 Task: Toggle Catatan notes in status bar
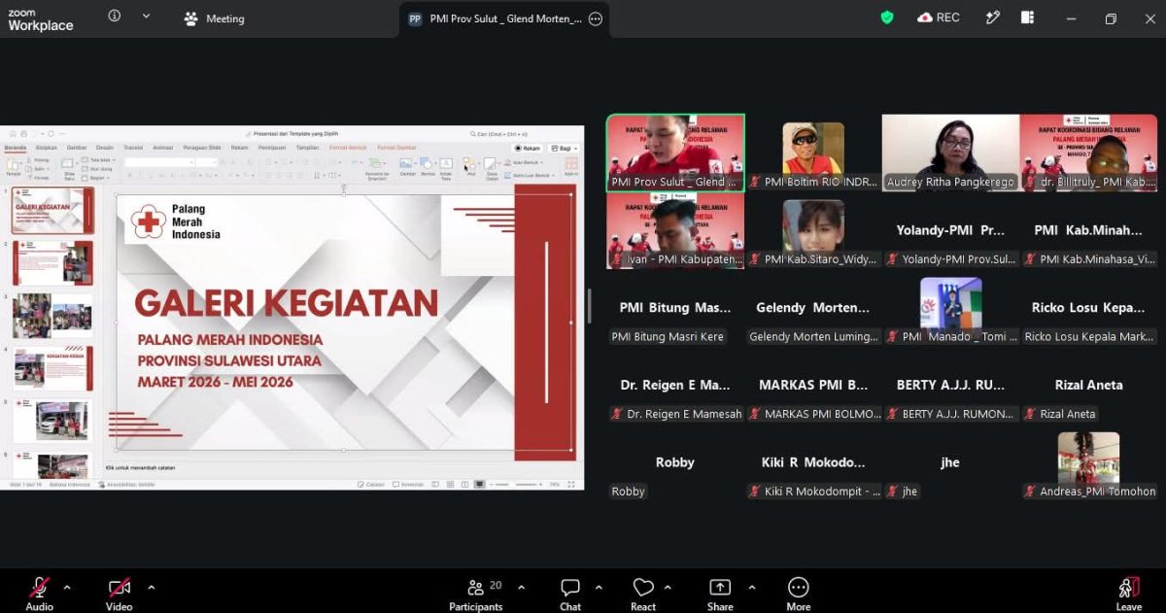click(x=370, y=484)
